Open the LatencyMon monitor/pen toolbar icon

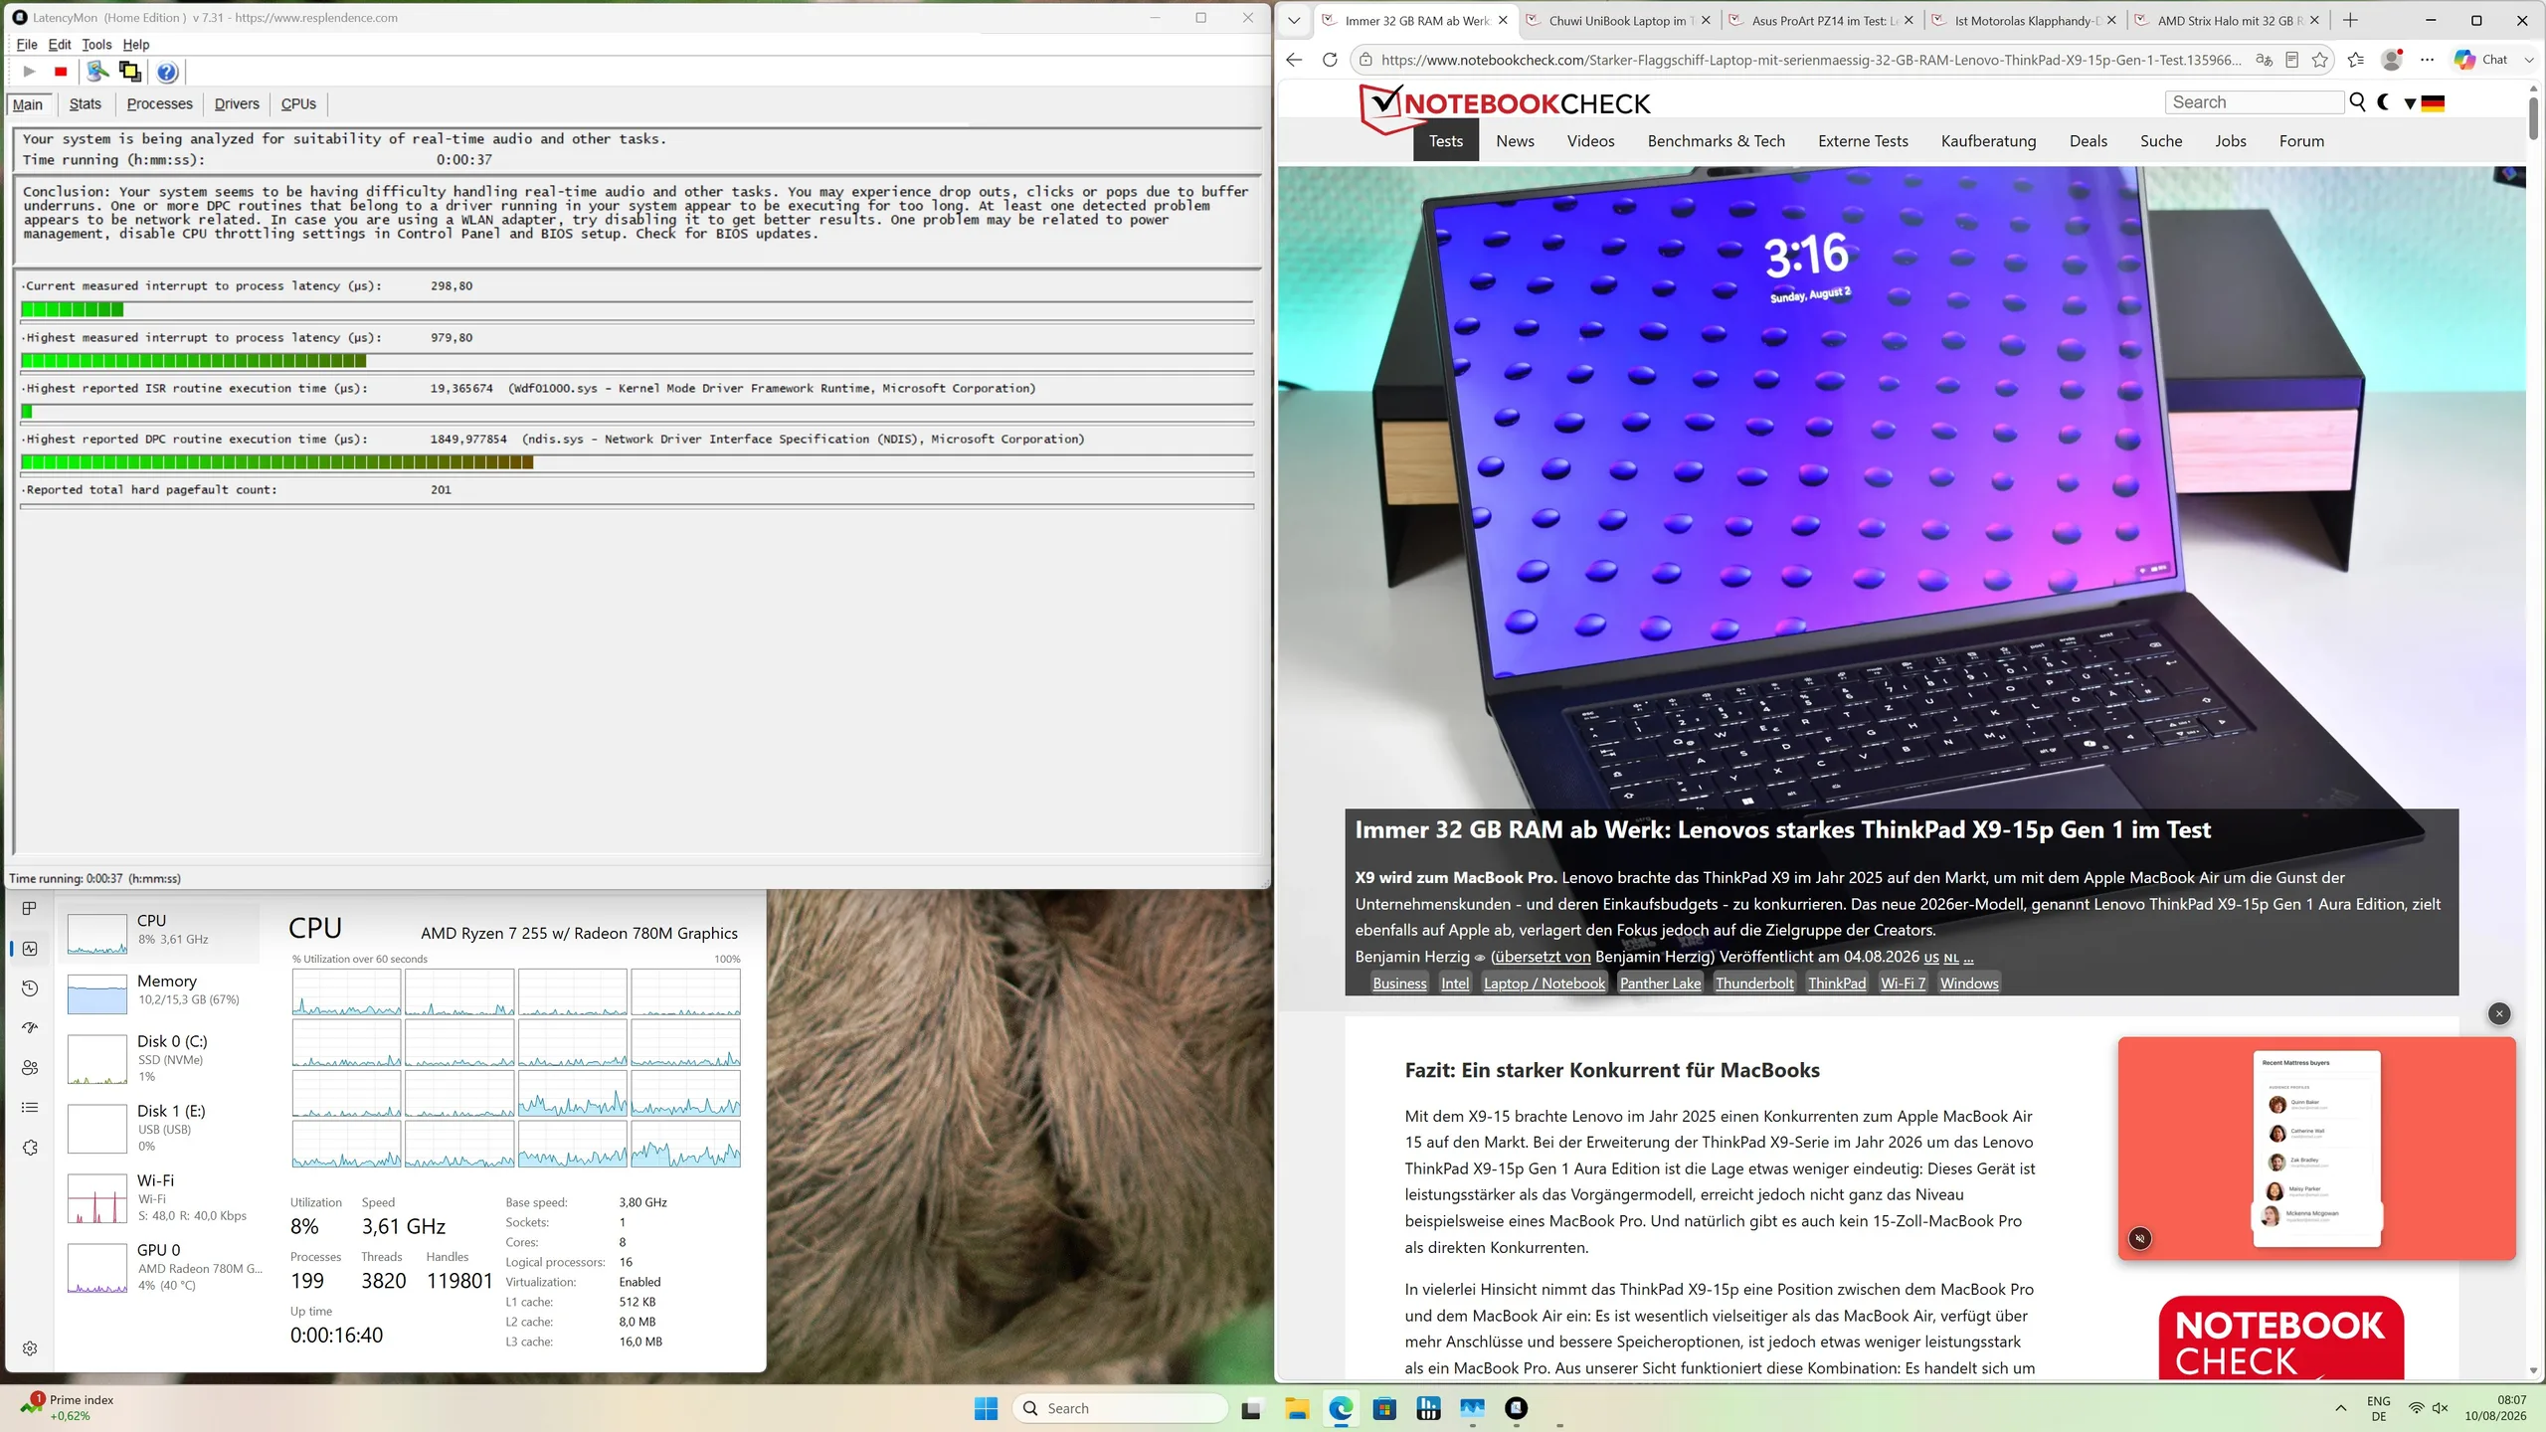pos(97,72)
